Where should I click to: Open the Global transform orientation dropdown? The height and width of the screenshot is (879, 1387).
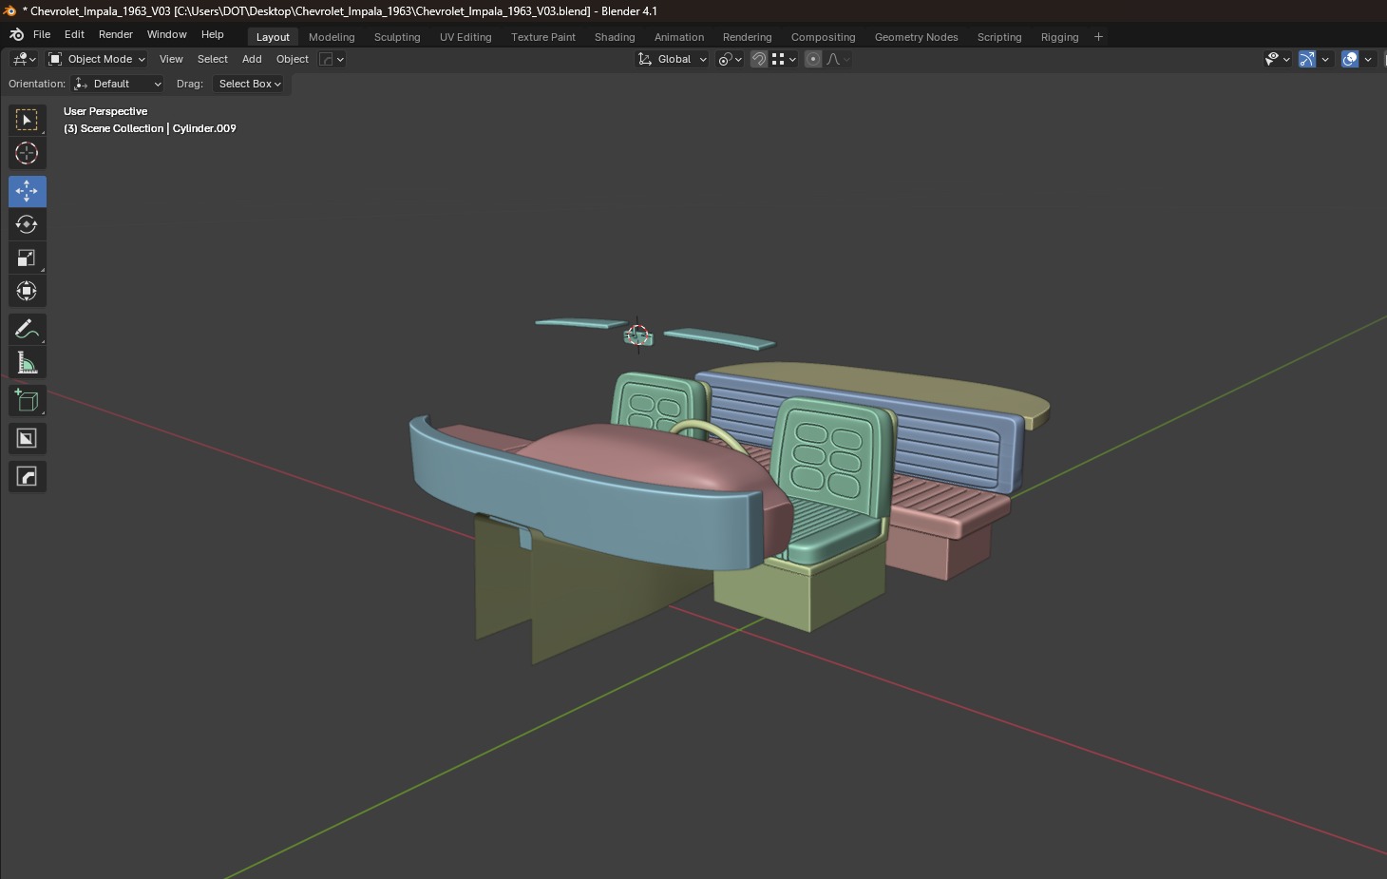point(673,59)
